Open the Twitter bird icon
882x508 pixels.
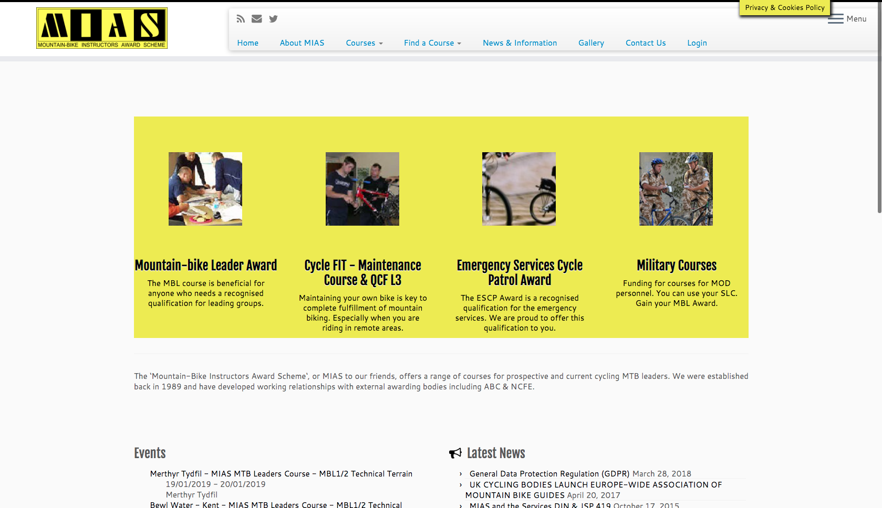coord(273,19)
